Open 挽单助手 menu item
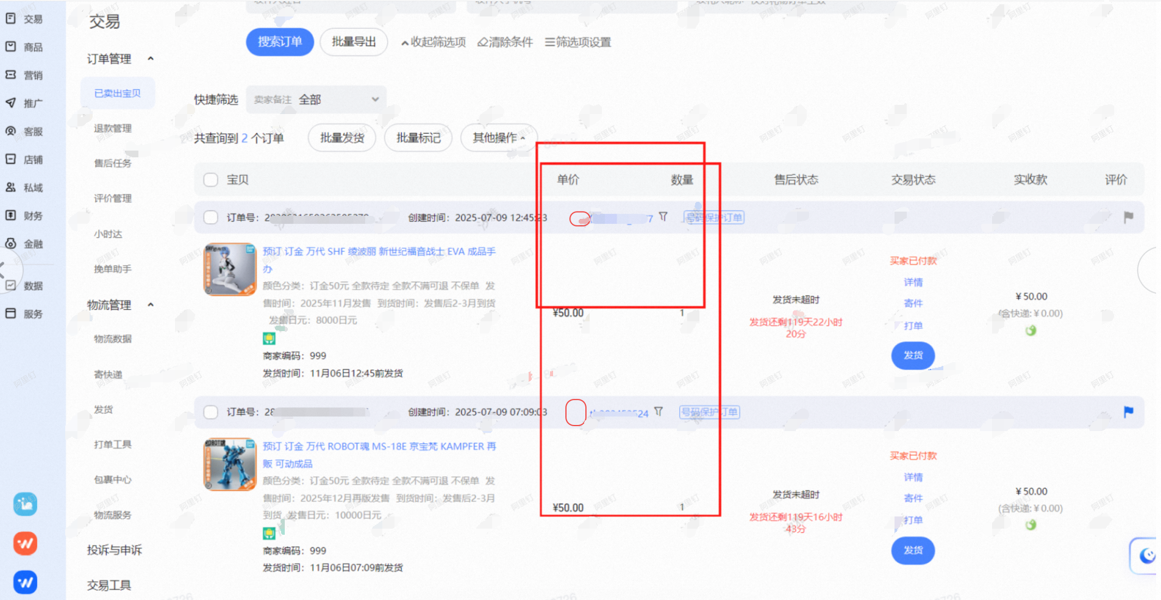 coord(113,269)
